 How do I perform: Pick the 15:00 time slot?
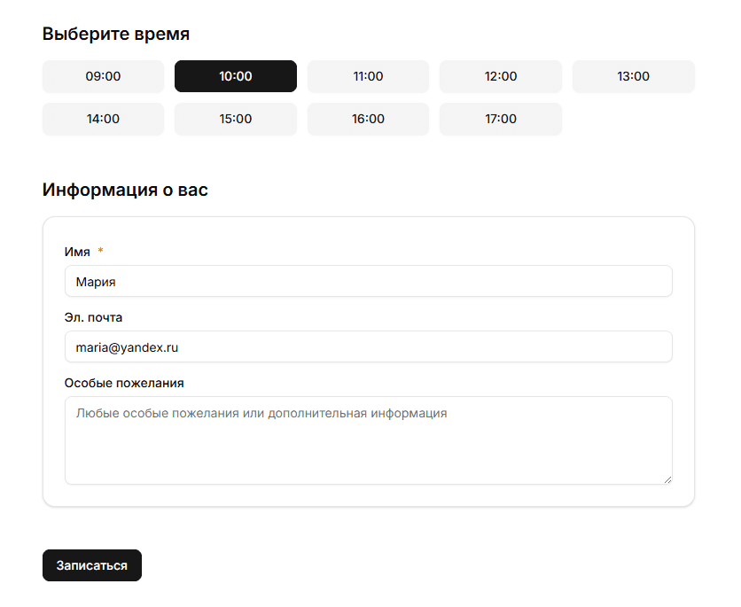[236, 119]
